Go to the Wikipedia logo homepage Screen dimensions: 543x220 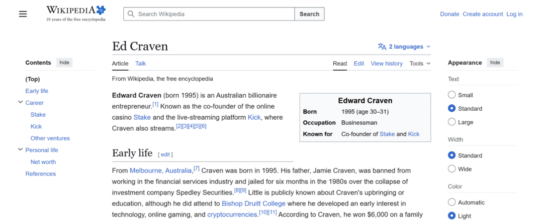click(76, 14)
